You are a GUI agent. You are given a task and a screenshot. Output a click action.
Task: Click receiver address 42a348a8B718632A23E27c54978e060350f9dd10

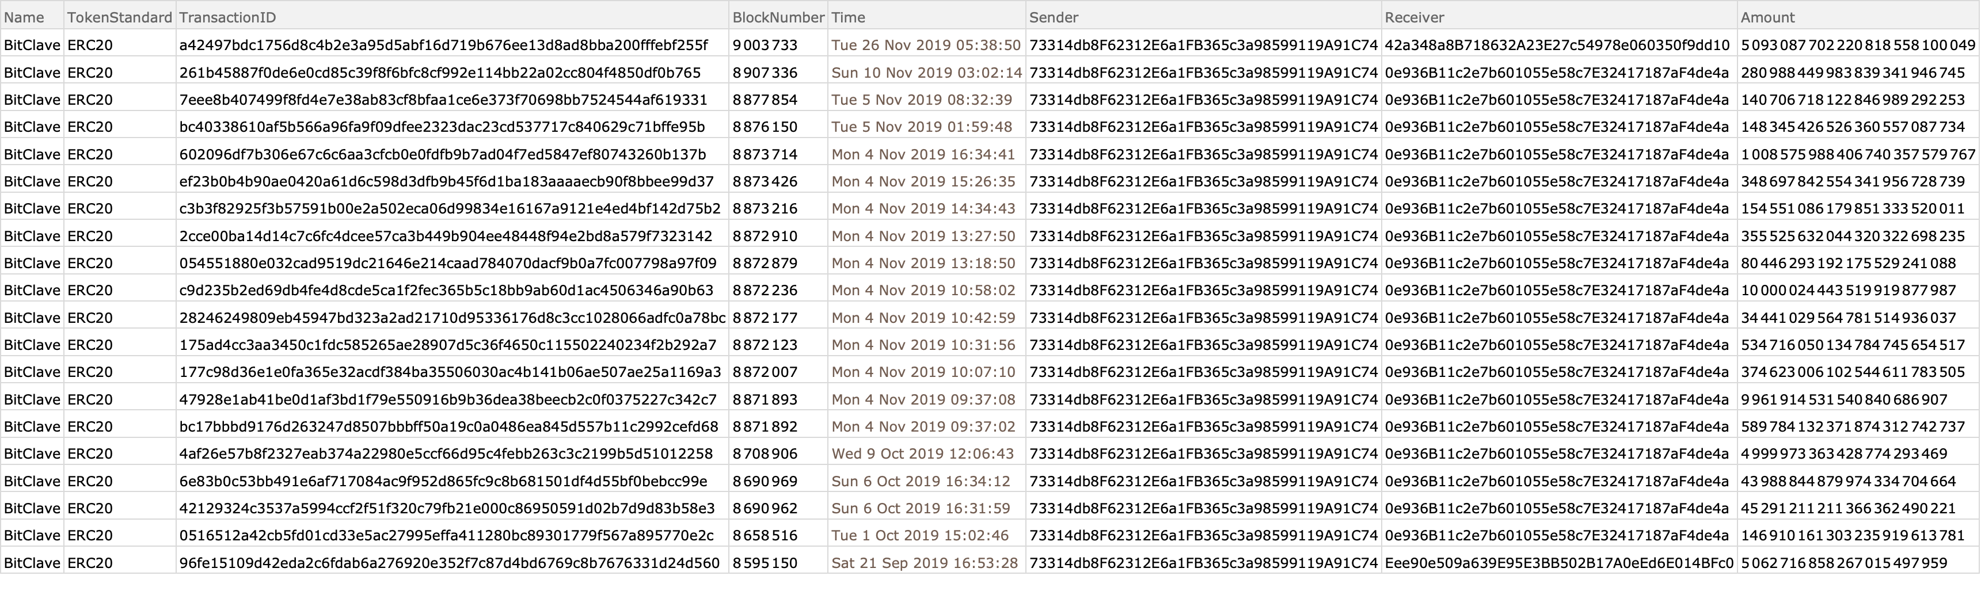coord(1557,45)
